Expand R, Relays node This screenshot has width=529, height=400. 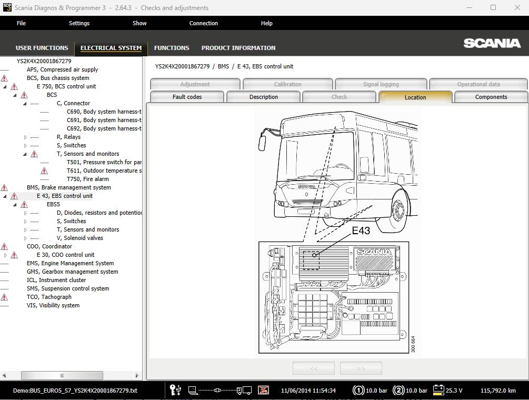pos(25,137)
